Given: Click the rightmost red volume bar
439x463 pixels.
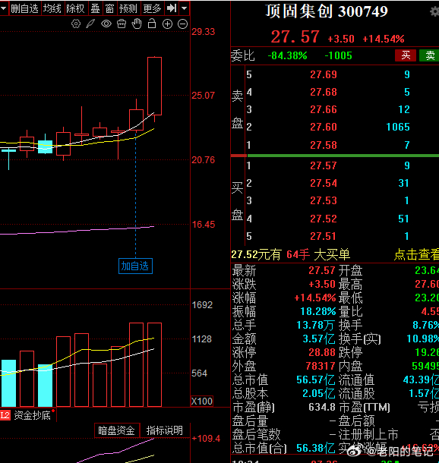Looking at the screenshot, I should tap(154, 364).
